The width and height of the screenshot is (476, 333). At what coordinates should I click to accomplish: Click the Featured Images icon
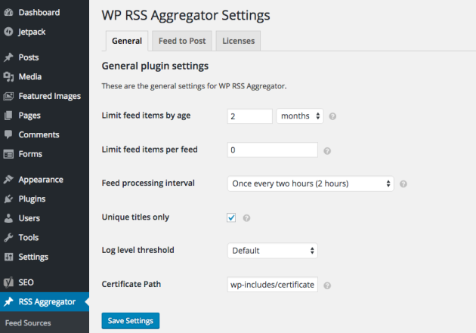point(8,96)
